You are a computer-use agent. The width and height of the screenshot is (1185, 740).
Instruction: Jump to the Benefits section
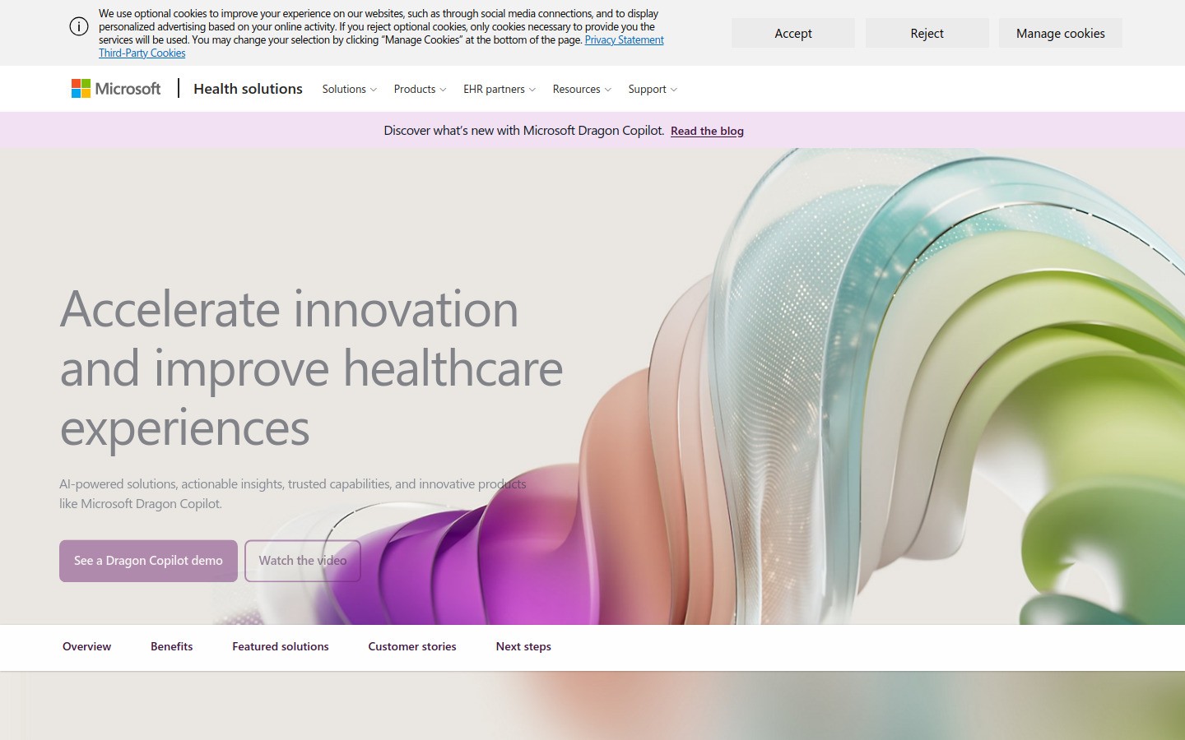(171, 646)
